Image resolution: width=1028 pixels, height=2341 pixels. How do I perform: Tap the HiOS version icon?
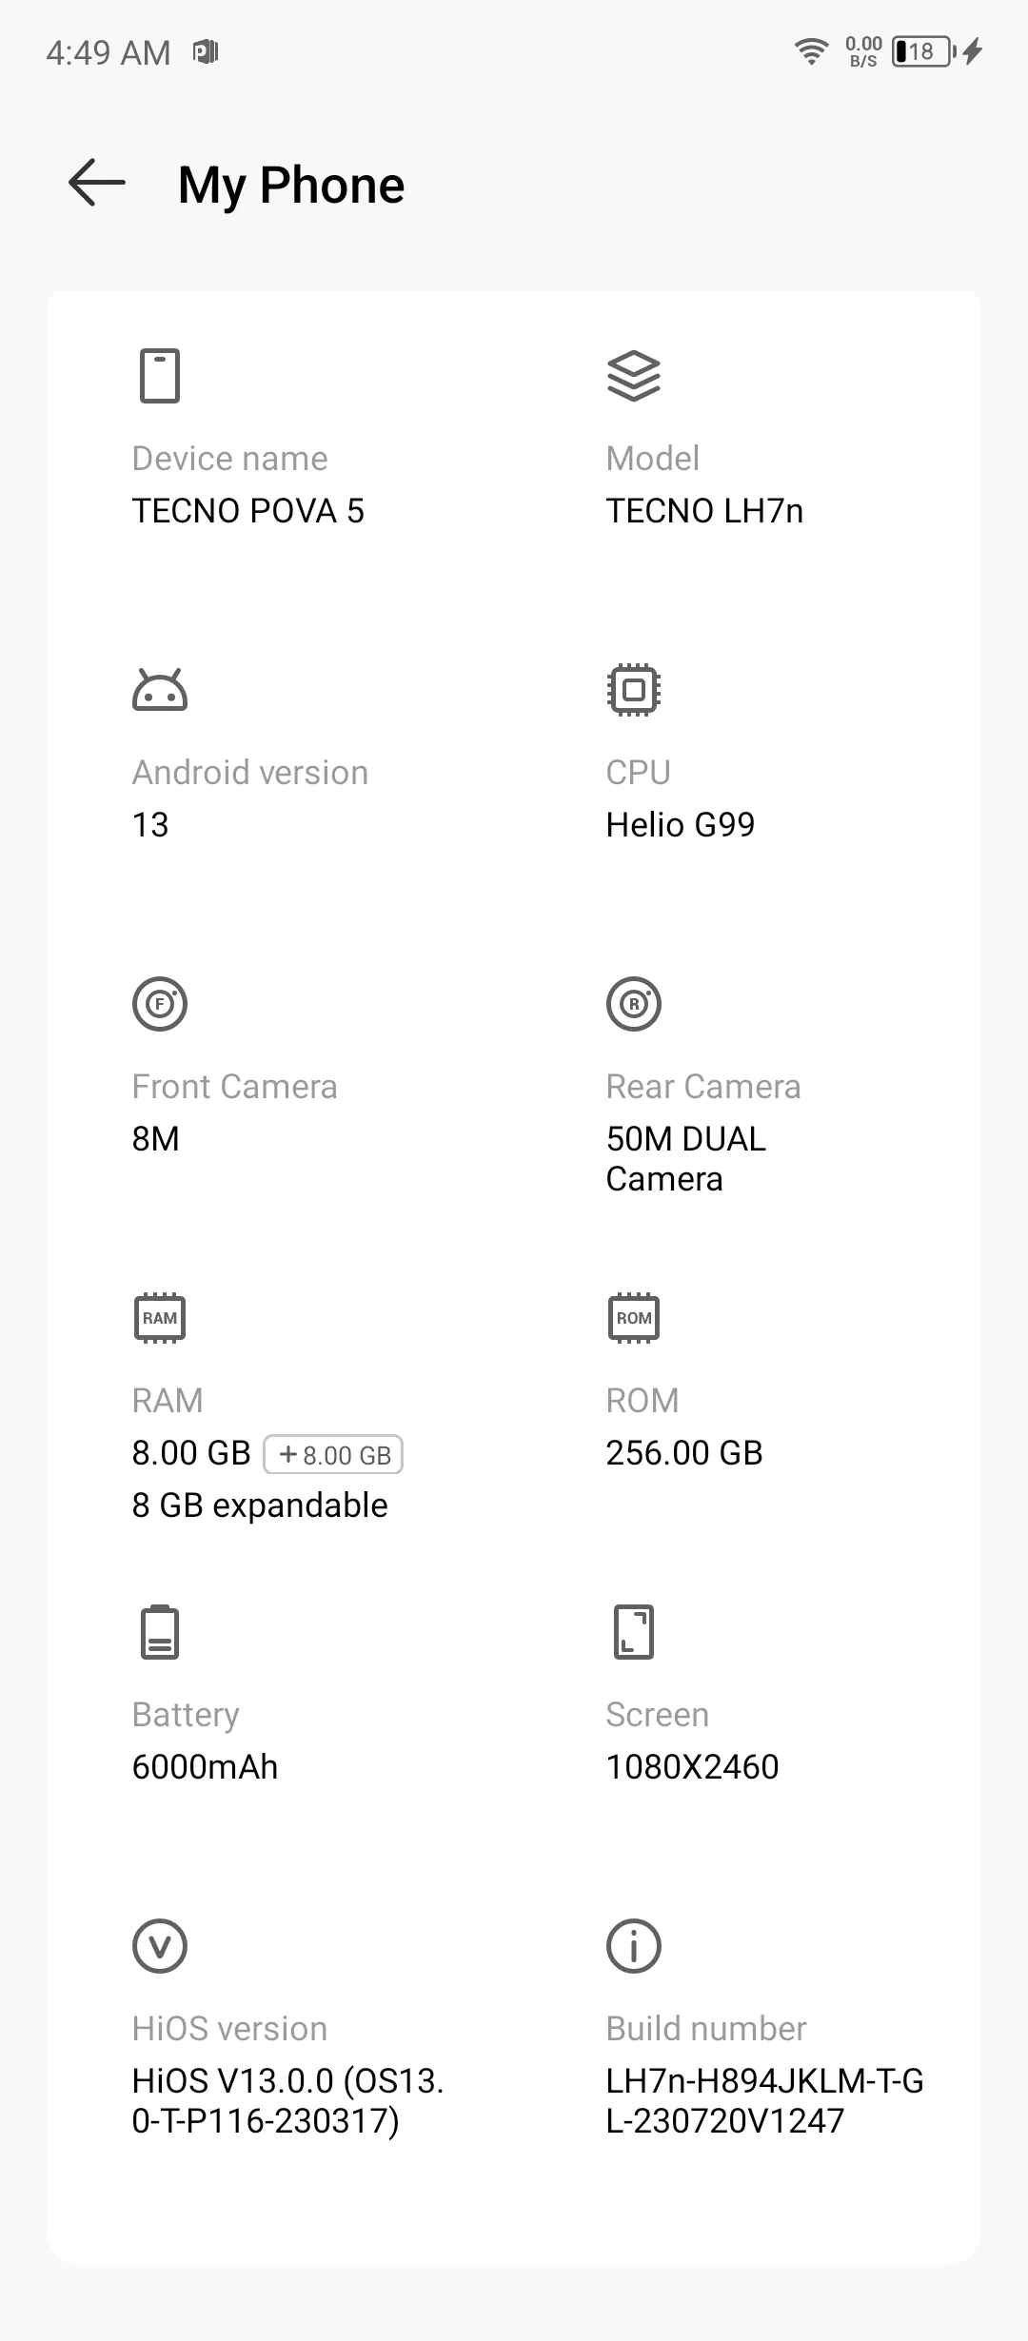click(160, 1946)
